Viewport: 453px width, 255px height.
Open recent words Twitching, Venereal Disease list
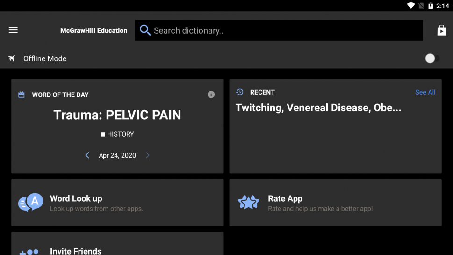(318, 108)
